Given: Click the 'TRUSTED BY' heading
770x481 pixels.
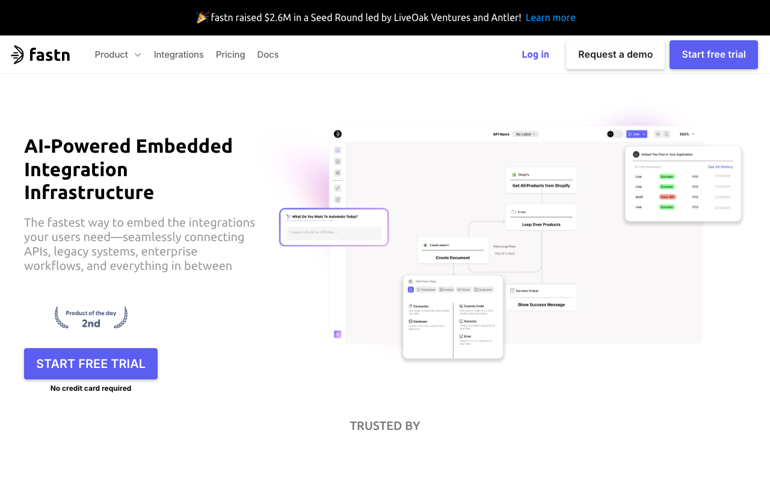Looking at the screenshot, I should point(385,426).
